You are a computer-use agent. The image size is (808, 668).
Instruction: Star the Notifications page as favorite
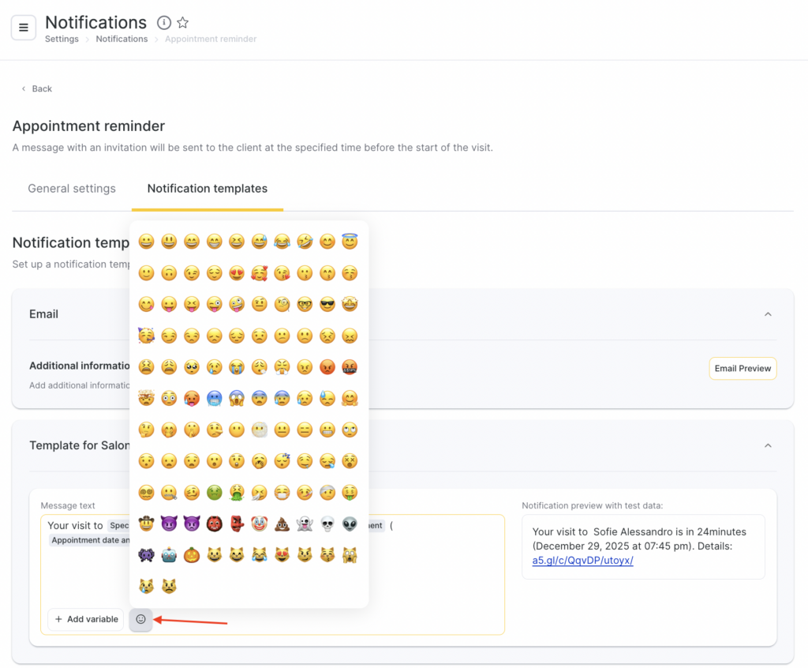click(x=183, y=23)
